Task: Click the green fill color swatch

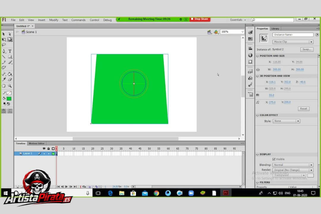Action: click(x=9, y=99)
